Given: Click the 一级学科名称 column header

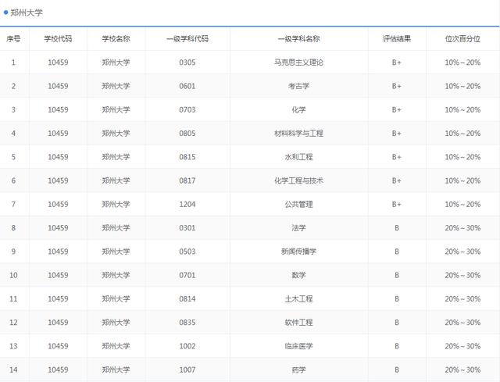Looking at the screenshot, I should [298, 39].
